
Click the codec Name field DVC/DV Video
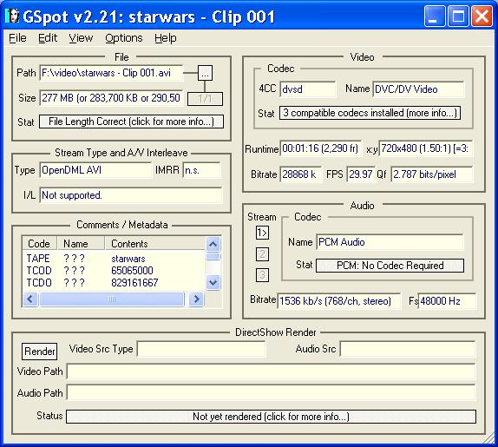point(418,89)
